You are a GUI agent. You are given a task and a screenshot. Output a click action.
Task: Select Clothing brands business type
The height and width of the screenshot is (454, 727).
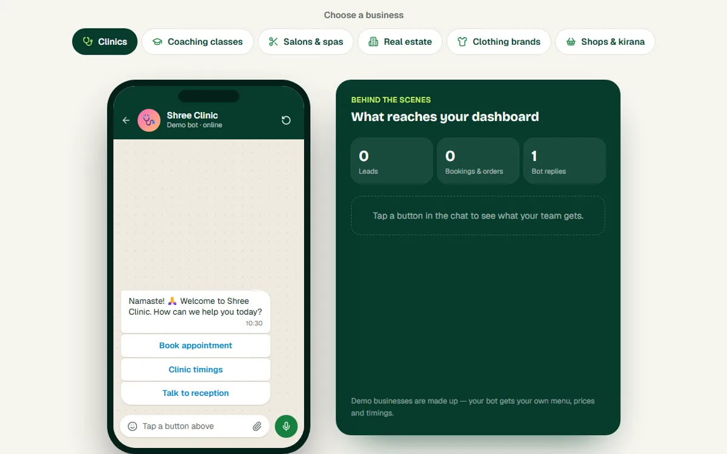pos(499,42)
